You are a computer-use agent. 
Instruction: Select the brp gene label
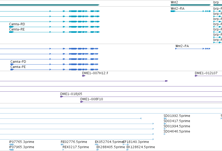[x=216, y=2]
